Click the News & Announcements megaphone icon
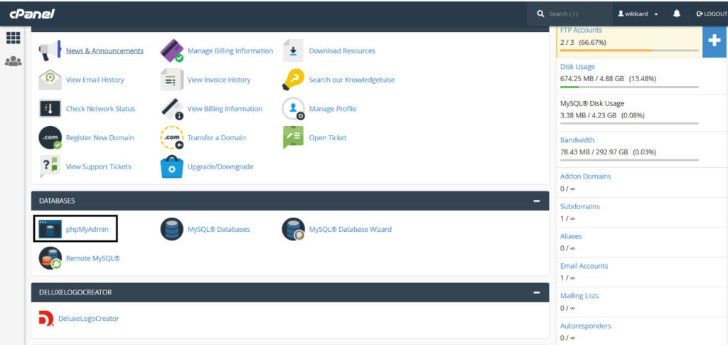This screenshot has height=345, width=728. tap(50, 51)
